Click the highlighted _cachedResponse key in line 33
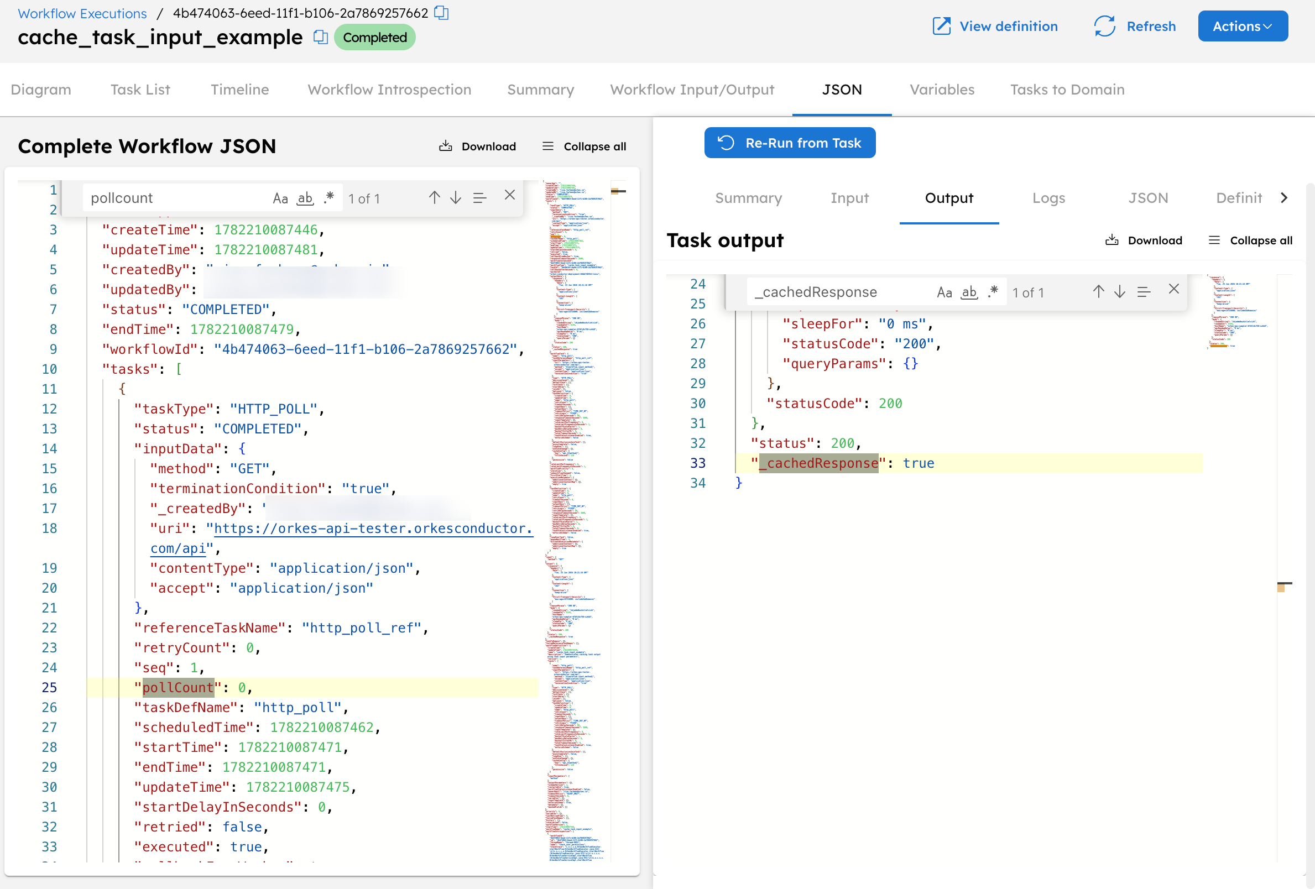Viewport: 1315px width, 889px height. [x=819, y=463]
